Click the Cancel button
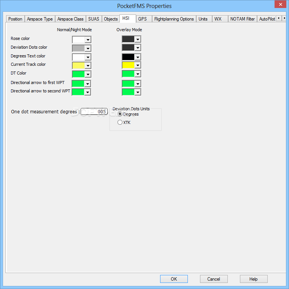The height and width of the screenshot is (289, 289). click(214, 279)
